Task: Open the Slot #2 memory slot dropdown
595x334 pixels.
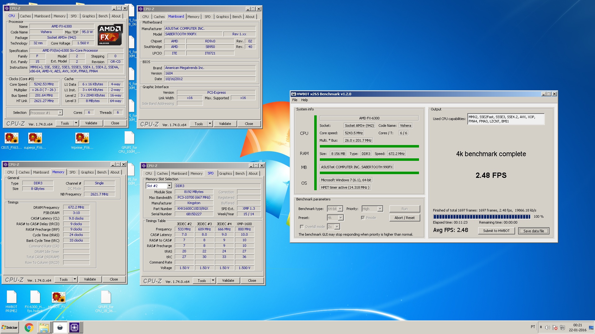Action: (159, 186)
